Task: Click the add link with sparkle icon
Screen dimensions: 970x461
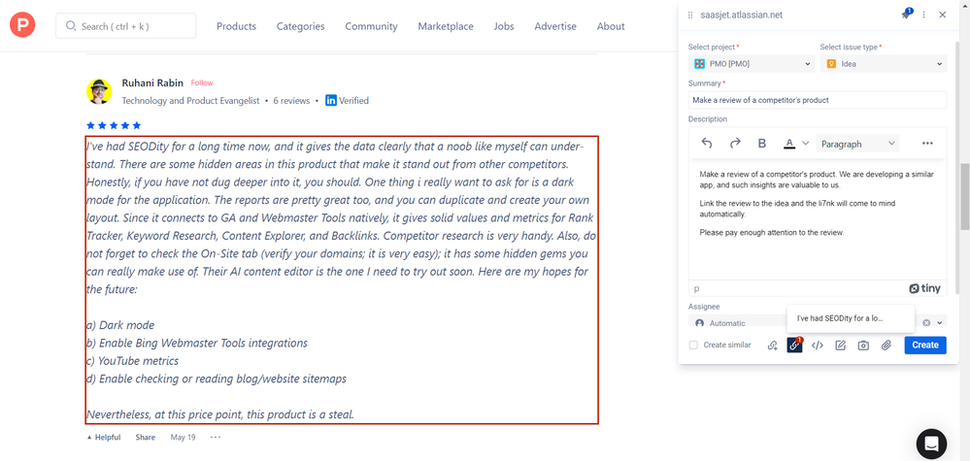Action: coord(773,346)
